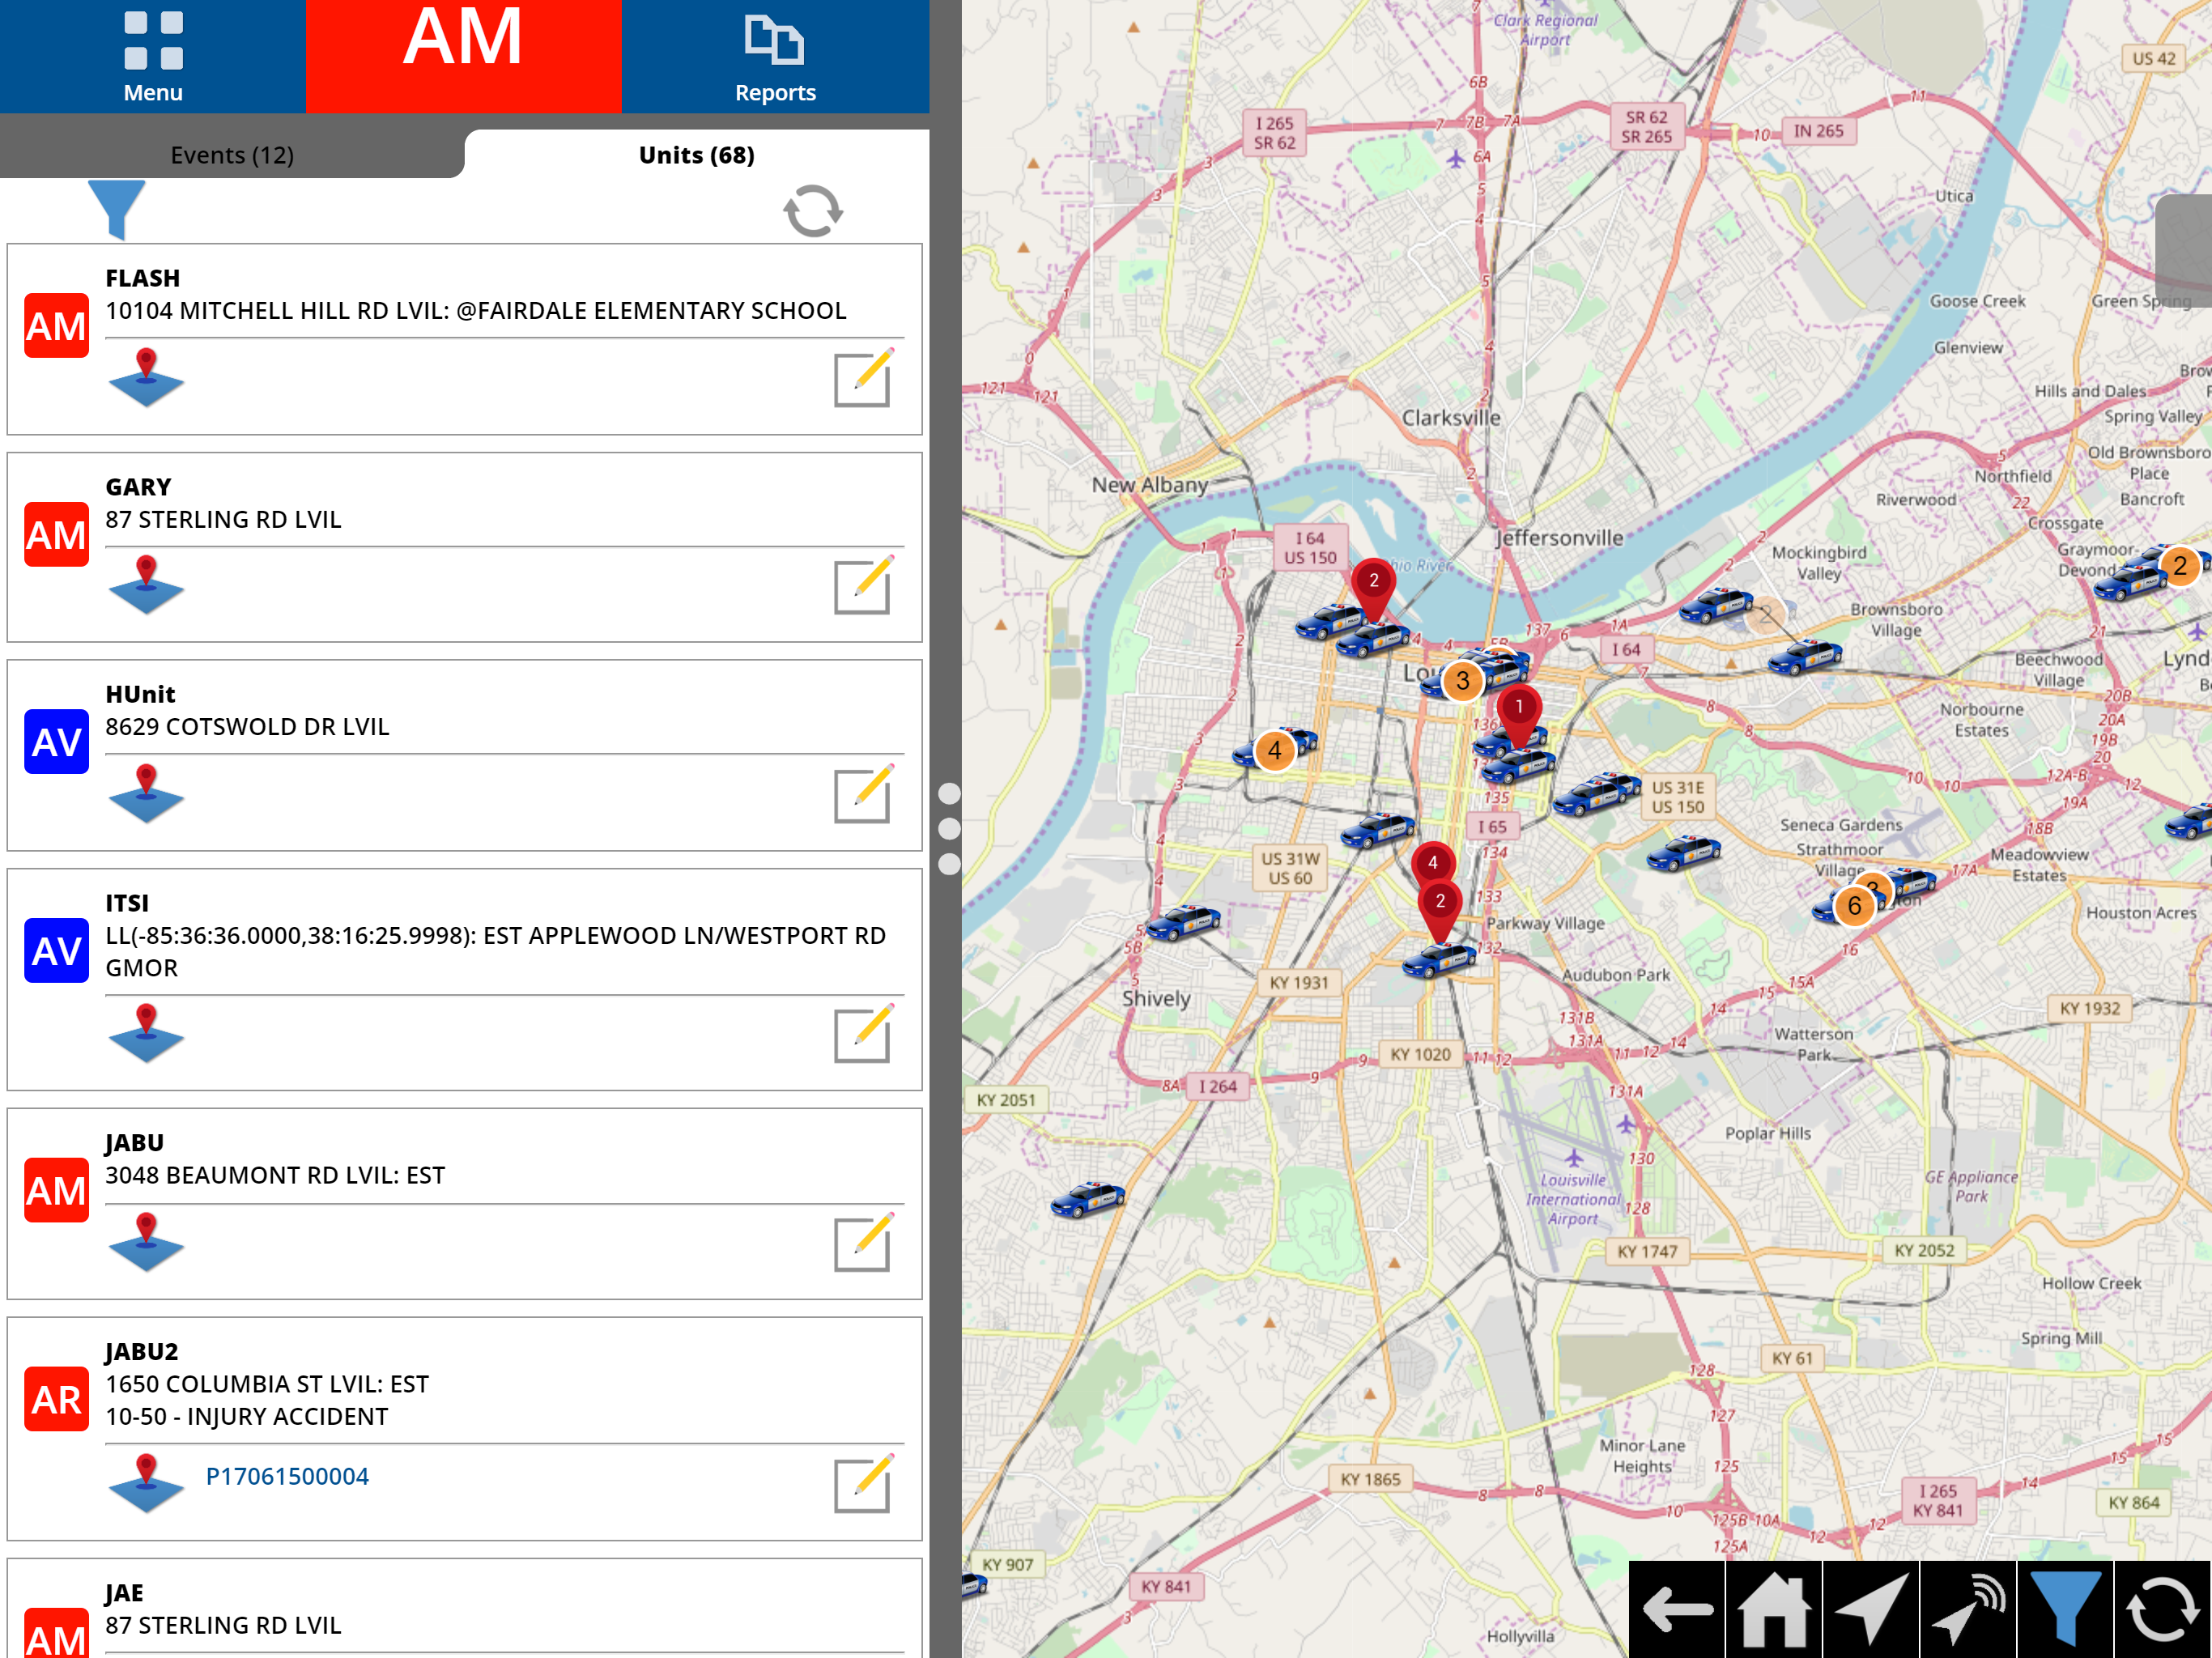The image size is (2212, 1658).
Task: Open the Reports section
Action: pyautogui.click(x=775, y=57)
